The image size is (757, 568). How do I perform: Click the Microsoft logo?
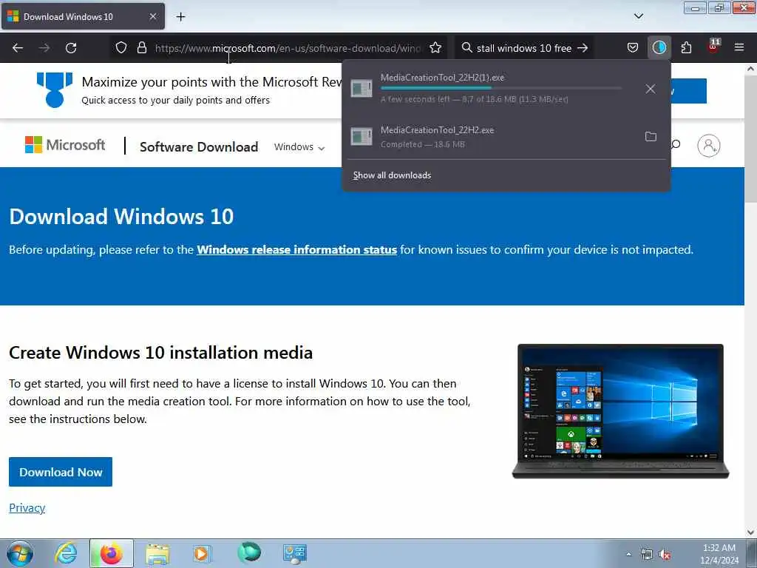pyautogui.click(x=65, y=145)
